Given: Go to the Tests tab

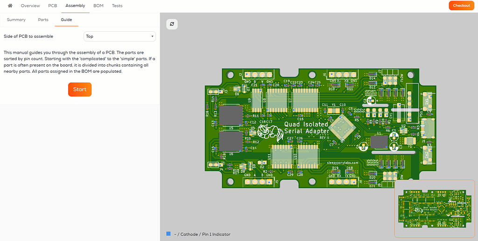Looking at the screenshot, I should [x=117, y=6].
